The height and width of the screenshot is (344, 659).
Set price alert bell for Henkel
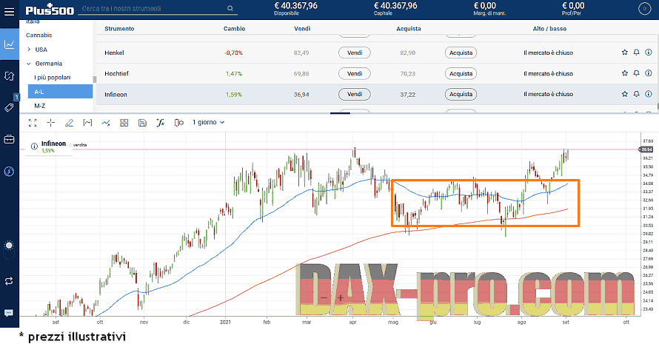point(636,53)
